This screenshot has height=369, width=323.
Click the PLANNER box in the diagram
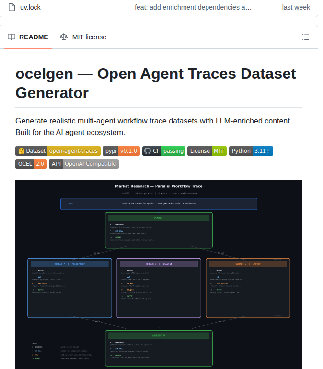[x=159, y=231]
